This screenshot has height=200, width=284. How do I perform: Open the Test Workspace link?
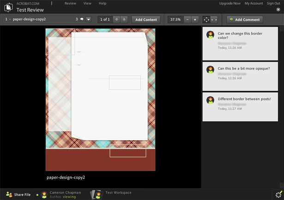(x=118, y=193)
